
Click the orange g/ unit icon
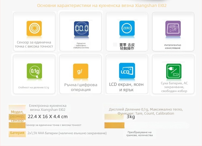[x=81, y=71]
